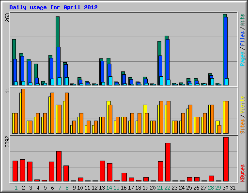Image resolution: width=248 pixels, height=193 pixels.
Task: Click day label 30 on the x-axis
Action: click(225, 188)
